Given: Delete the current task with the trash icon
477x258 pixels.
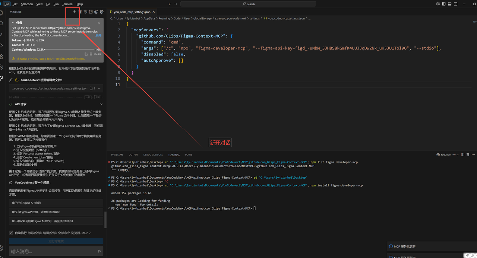Looking at the screenshot, I should [x=91, y=54].
